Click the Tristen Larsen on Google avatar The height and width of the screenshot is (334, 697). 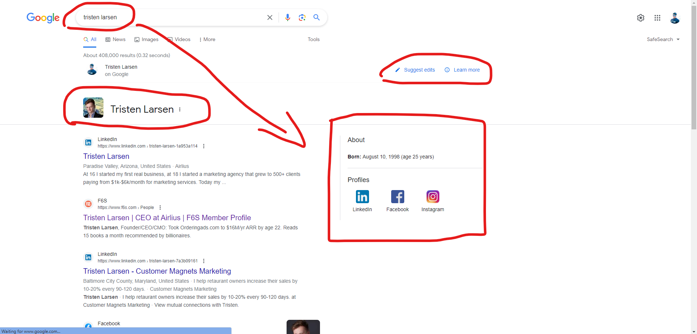click(x=92, y=69)
